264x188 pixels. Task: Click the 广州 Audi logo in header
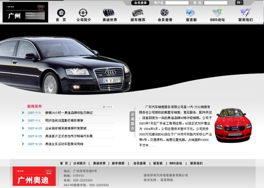click(x=26, y=12)
